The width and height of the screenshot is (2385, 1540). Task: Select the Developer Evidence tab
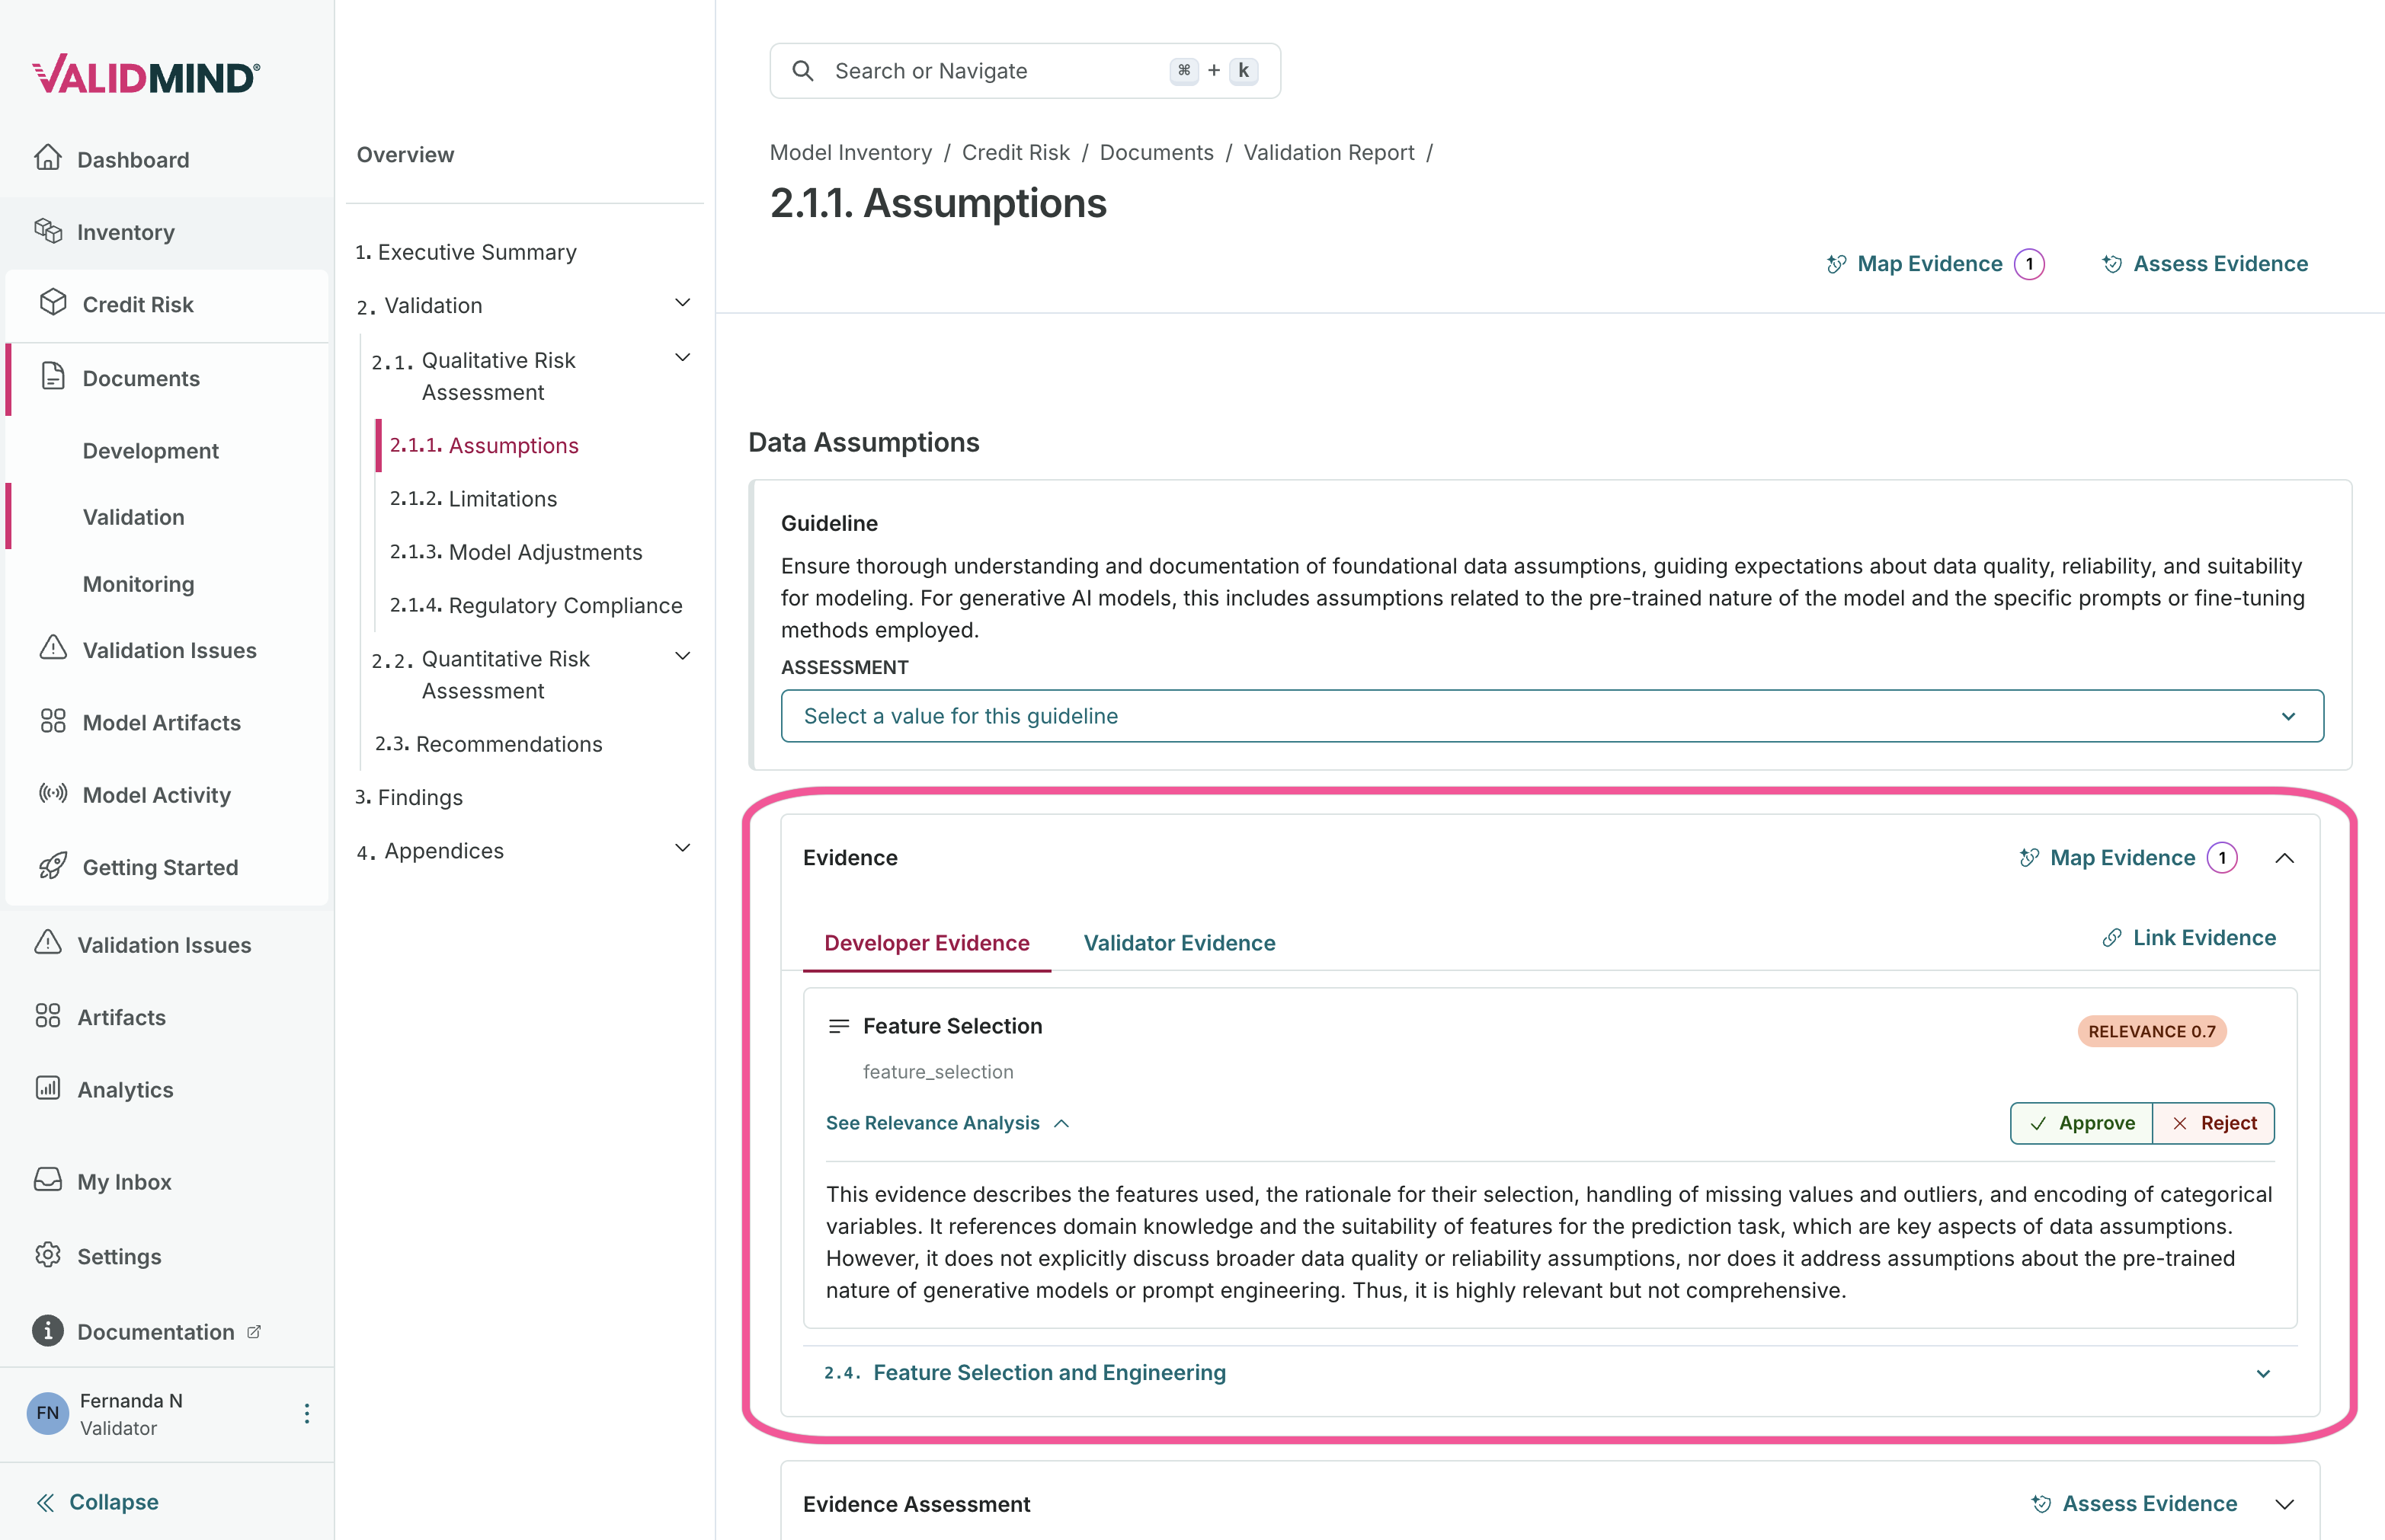point(927,943)
